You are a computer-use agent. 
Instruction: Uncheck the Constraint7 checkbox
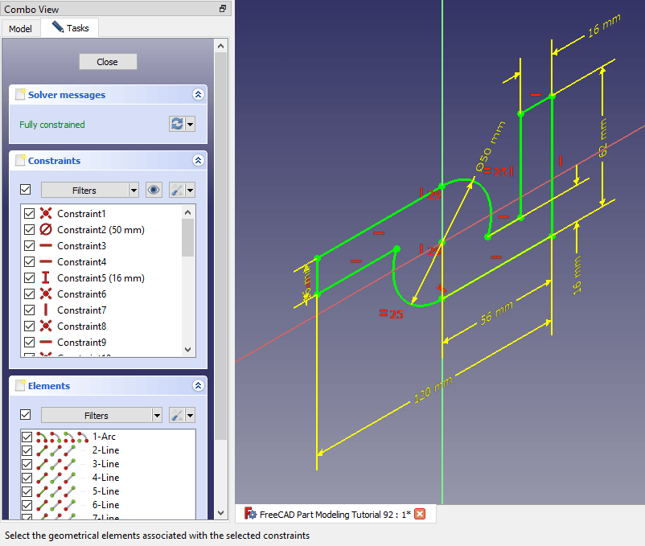click(x=29, y=310)
